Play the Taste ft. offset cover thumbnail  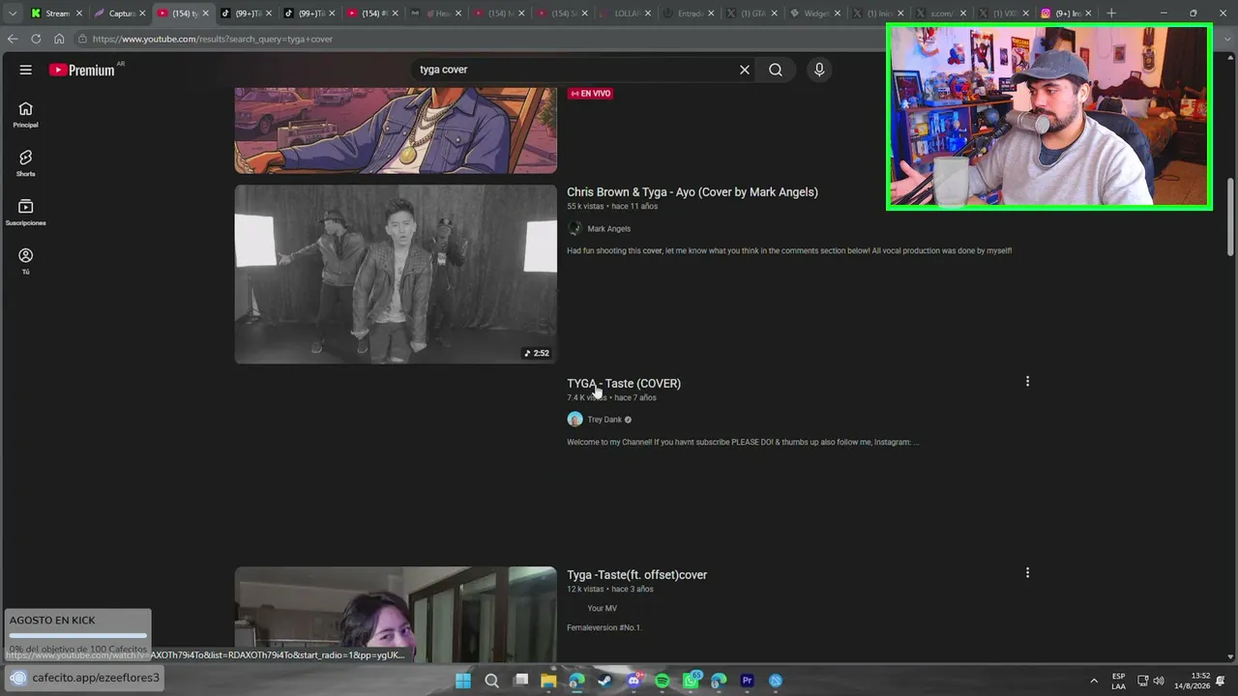coord(396,614)
